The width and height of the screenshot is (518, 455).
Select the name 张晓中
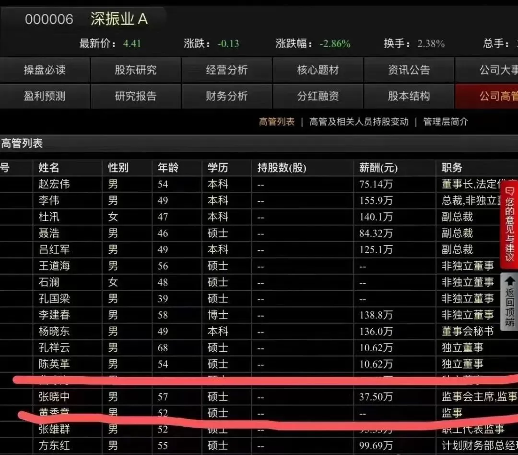[x=54, y=396]
